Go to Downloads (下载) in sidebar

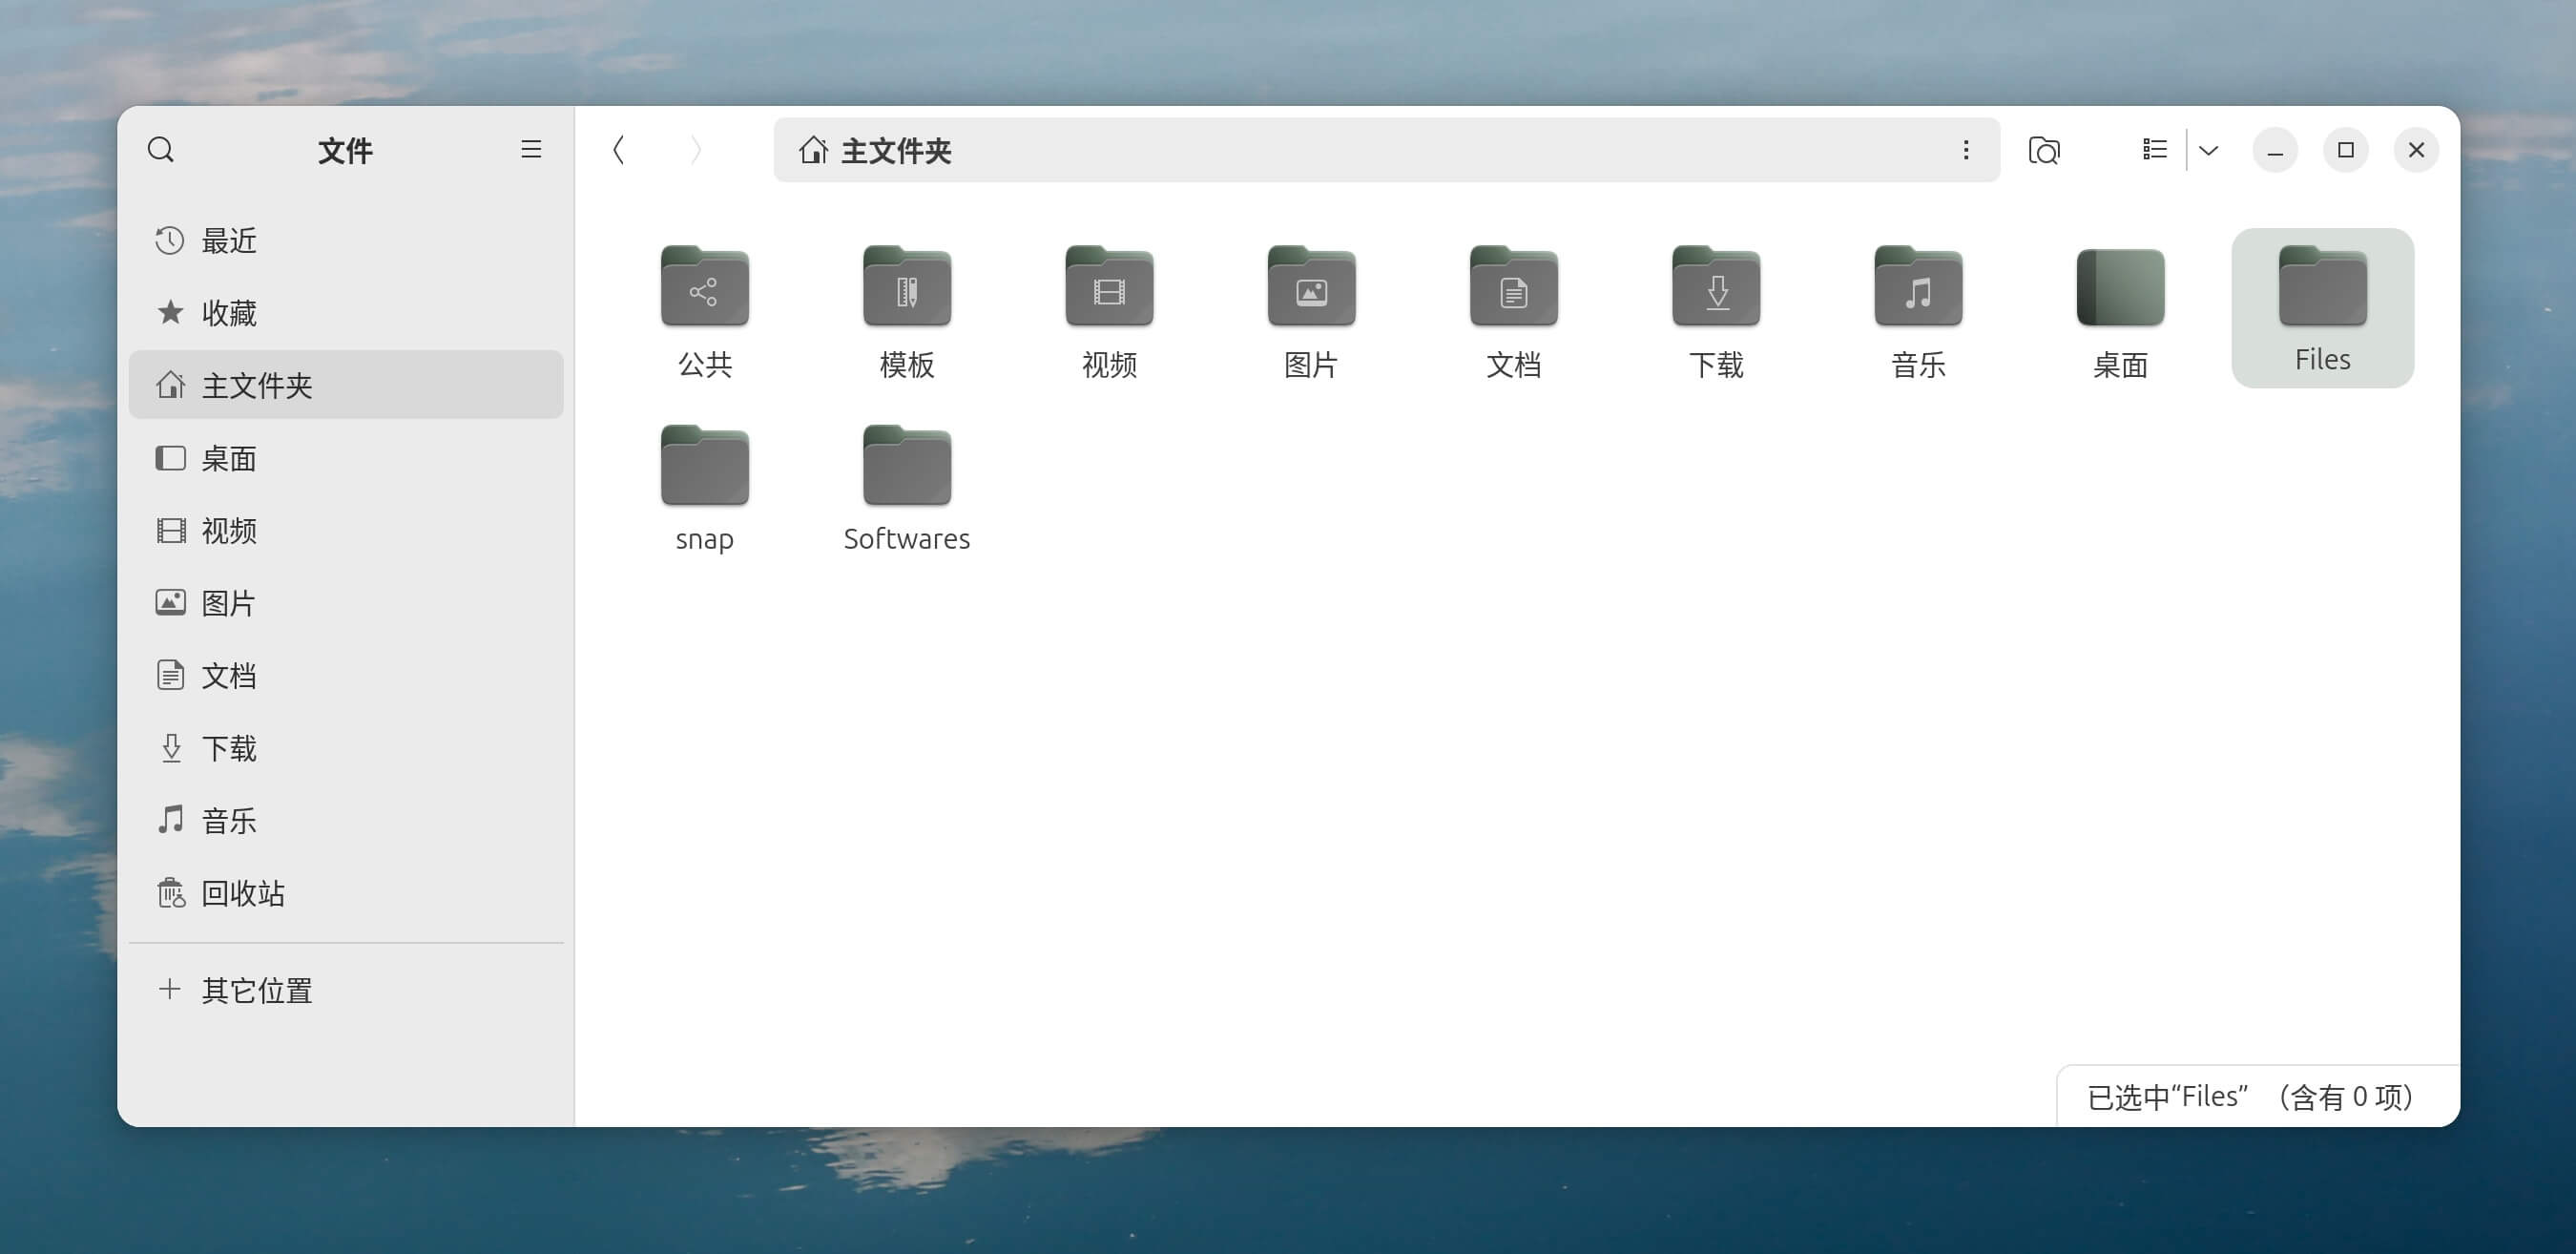228,748
